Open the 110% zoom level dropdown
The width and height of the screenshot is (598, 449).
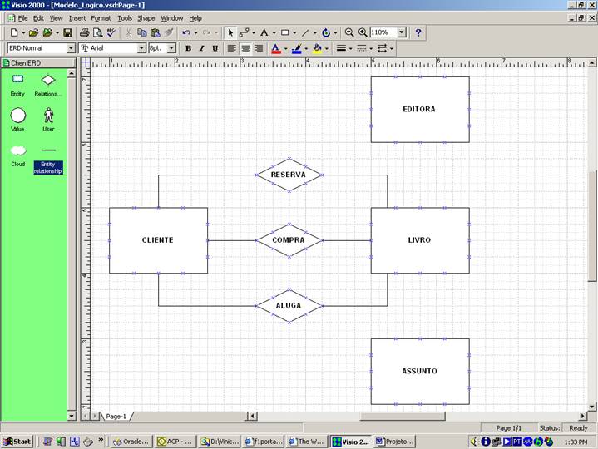click(x=402, y=32)
